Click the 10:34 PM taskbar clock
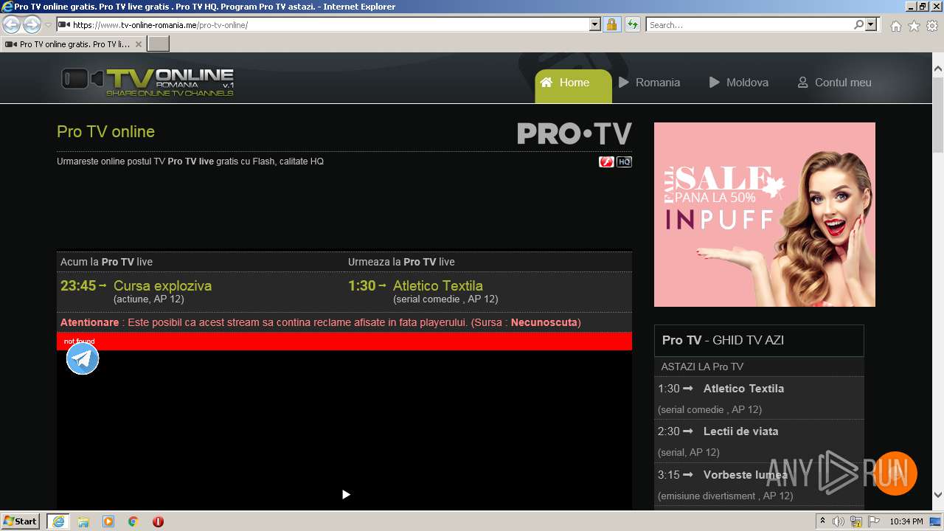 [906, 521]
